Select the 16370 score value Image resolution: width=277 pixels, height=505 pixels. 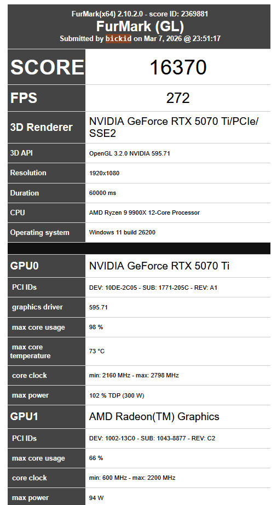[178, 67]
